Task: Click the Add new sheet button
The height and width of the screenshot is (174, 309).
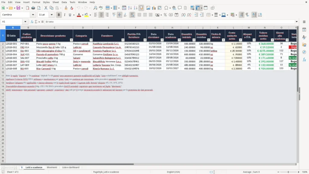Action: pyautogui.click(x=22, y=167)
